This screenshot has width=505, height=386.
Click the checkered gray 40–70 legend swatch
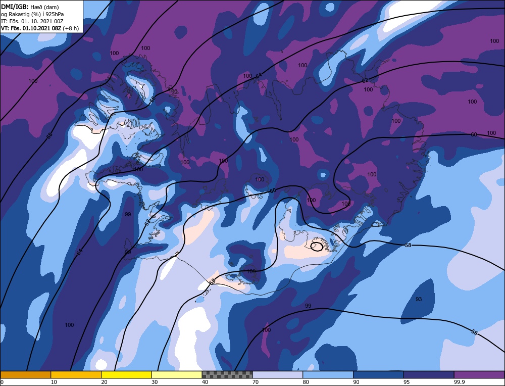pos(227,374)
